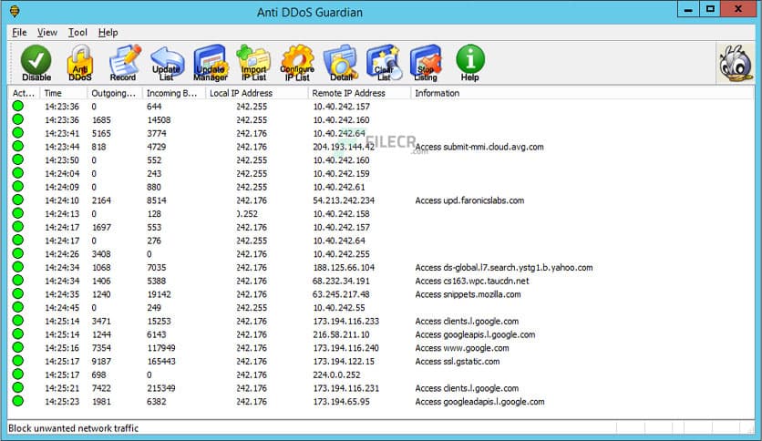The image size is (762, 441).
Task: Click the Import IP List icon
Action: (253, 63)
